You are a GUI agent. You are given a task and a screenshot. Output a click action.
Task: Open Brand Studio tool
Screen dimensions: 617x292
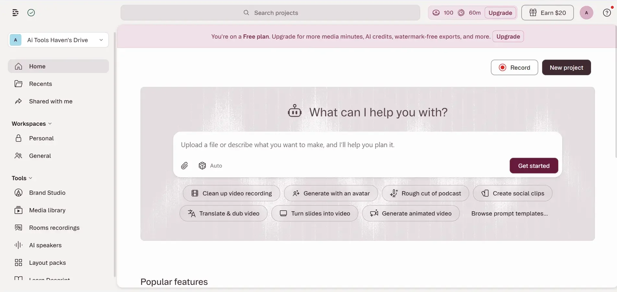[58, 193]
